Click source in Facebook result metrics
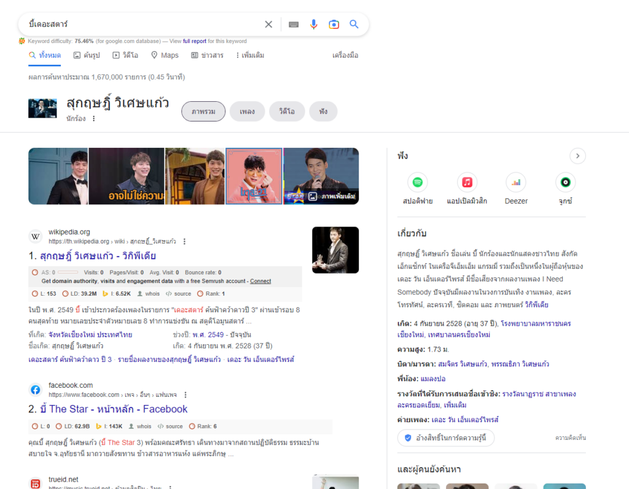 pos(170,426)
